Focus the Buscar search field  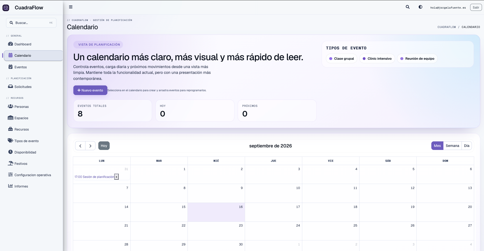coord(31,23)
